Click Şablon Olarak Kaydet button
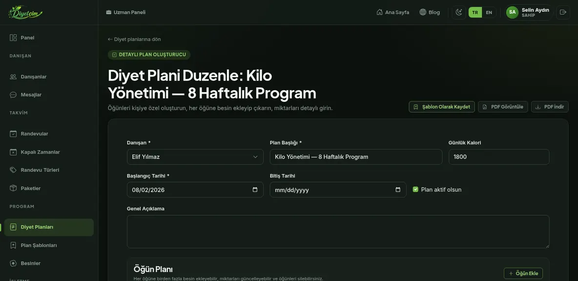Screen dimensions: 578x281 pos(442,107)
